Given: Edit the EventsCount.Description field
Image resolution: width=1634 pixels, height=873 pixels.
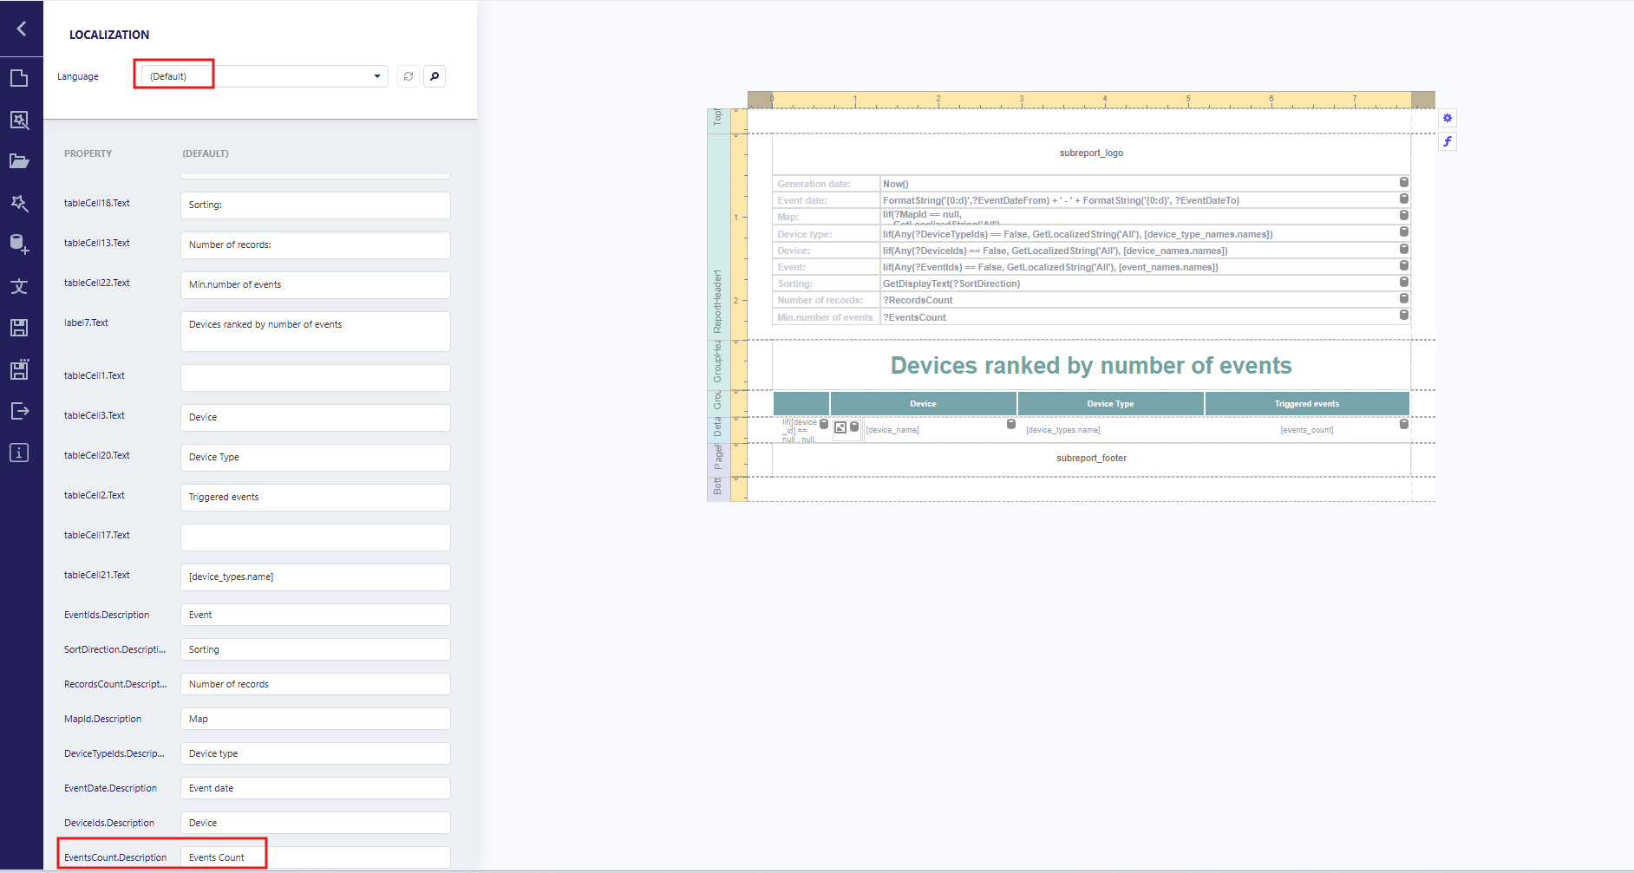Looking at the screenshot, I should click(315, 857).
